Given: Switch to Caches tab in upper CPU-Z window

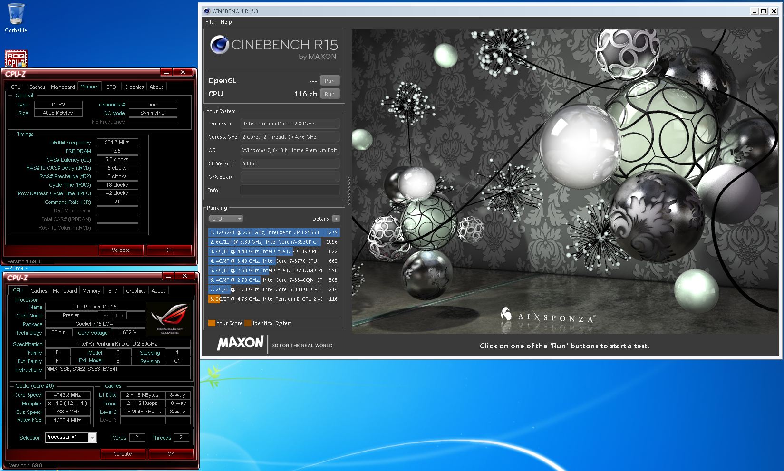Looking at the screenshot, I should tap(37, 87).
